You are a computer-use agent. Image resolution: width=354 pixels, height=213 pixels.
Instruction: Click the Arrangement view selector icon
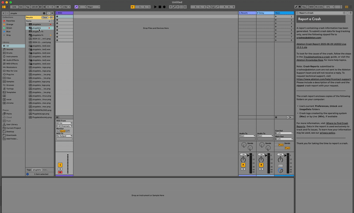350,7
